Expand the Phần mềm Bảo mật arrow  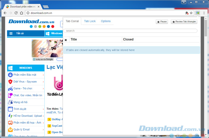click(43, 75)
